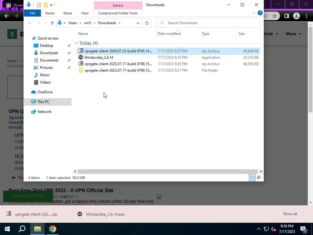Click muted volume icon in tray
Screen dimensions: 313x235
tap(273, 229)
